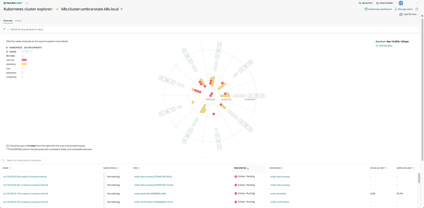Open node ip-172-20-54-118.us-west-2.compute.internal
The height and width of the screenshot is (208, 424).
(25, 194)
